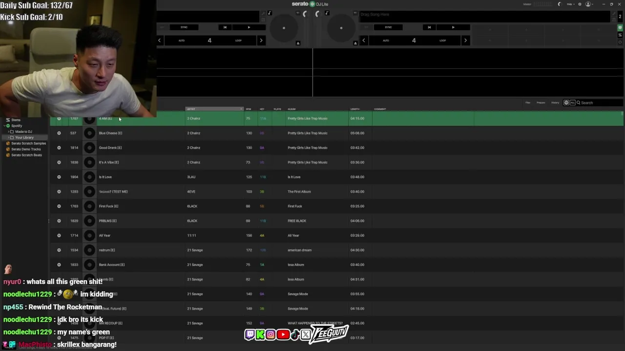
Task: Toggle the deck layout number 2 button
Action: (620, 17)
